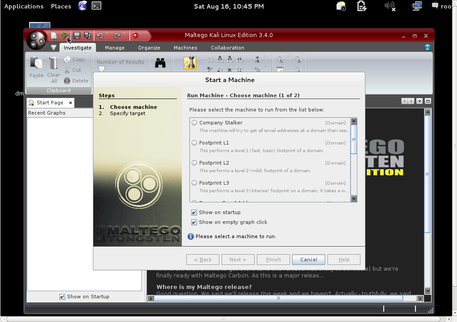The width and height of the screenshot is (457, 322).
Task: Switch to the Machines ribbon tab
Action: pos(185,48)
